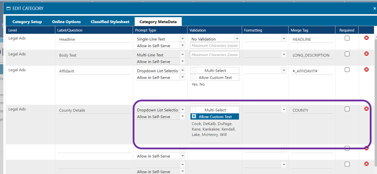Screen dimensions: 377x174
Task: Open the Online Options tab
Action: coord(66,22)
